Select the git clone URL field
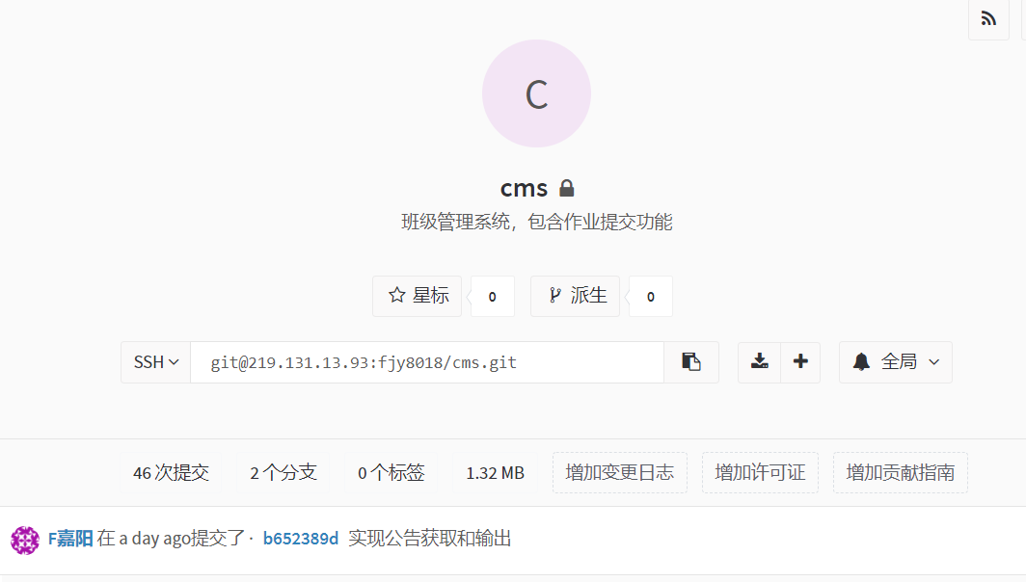 pyautogui.click(x=427, y=362)
